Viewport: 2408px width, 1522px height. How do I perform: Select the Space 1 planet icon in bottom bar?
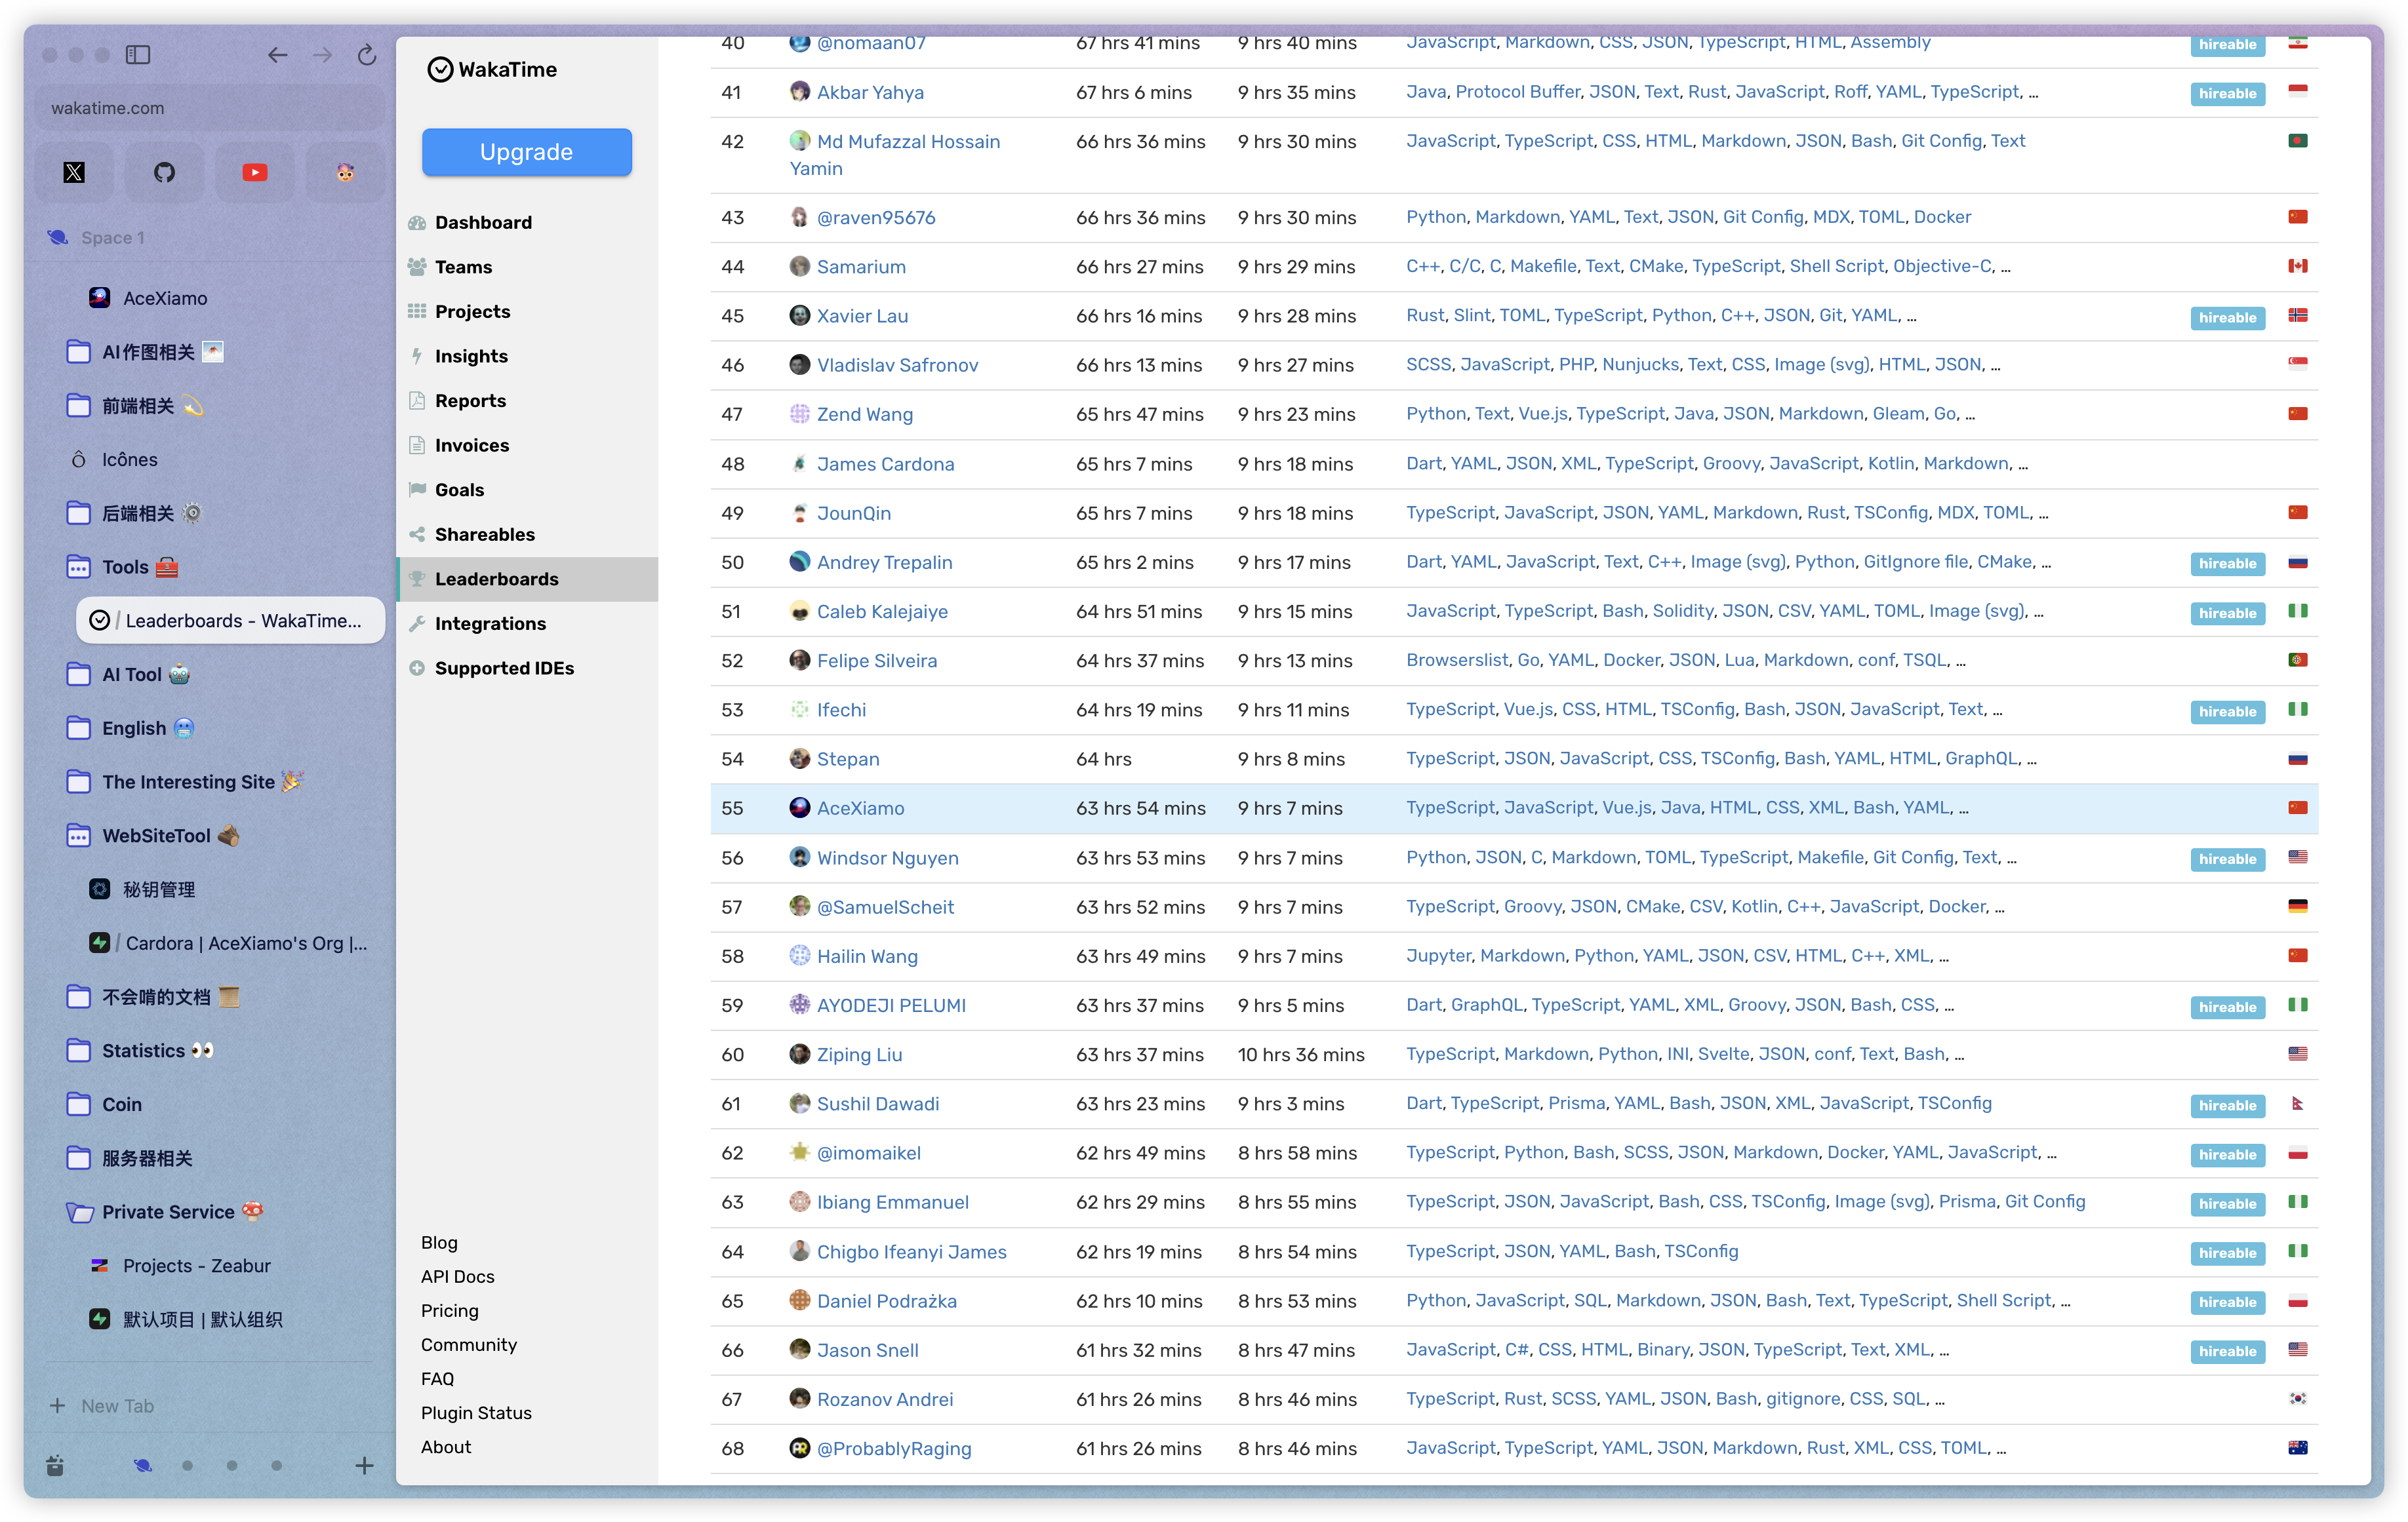point(143,1466)
